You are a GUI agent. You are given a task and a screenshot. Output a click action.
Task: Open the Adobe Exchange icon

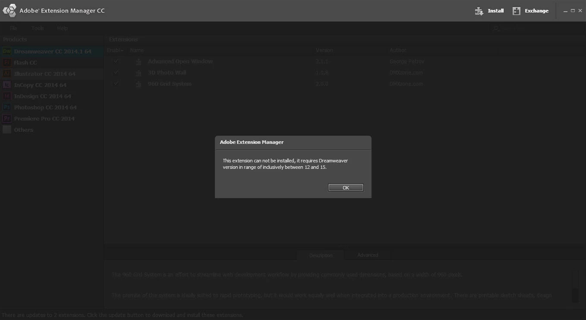tap(517, 11)
